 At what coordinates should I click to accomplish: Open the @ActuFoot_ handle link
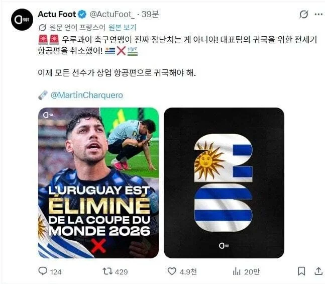pos(112,14)
